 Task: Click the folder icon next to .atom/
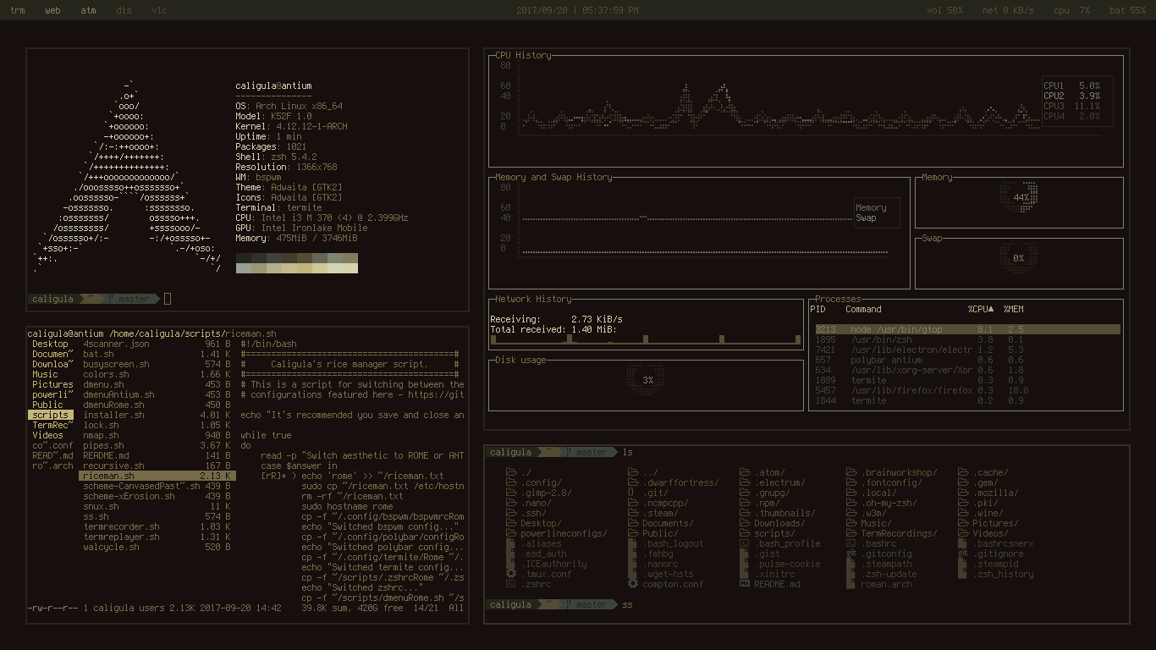pos(745,472)
